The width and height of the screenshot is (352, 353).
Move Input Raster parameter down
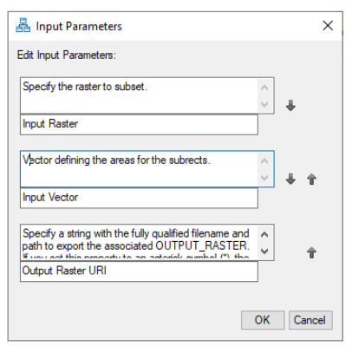(290, 106)
